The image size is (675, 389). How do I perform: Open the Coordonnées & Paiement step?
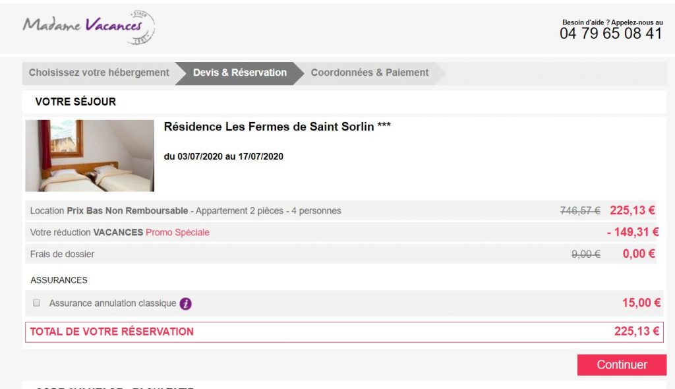[x=370, y=73]
